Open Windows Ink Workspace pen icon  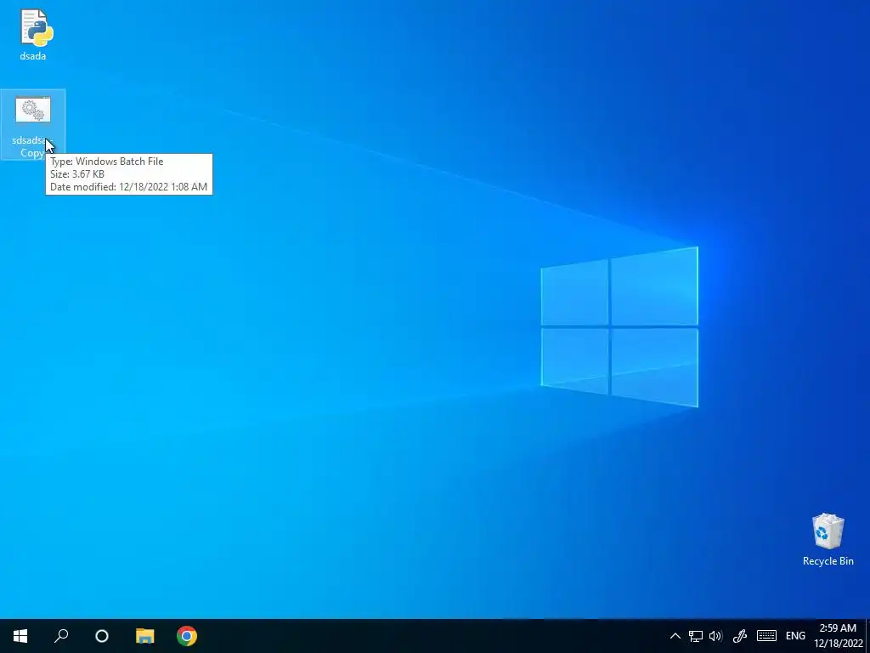[x=740, y=636]
